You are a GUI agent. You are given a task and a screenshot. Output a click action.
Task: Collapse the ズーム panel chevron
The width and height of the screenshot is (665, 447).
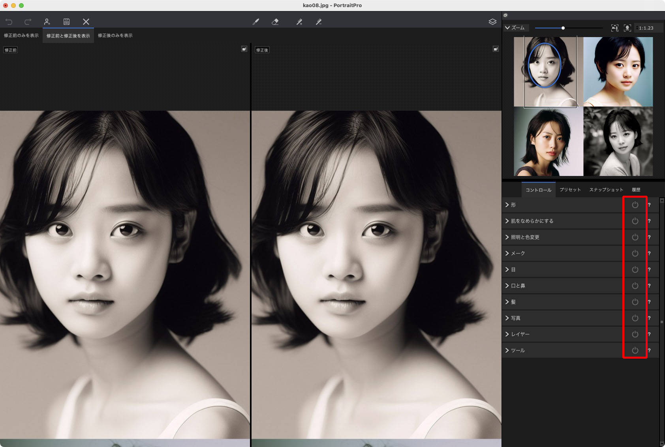pyautogui.click(x=507, y=28)
